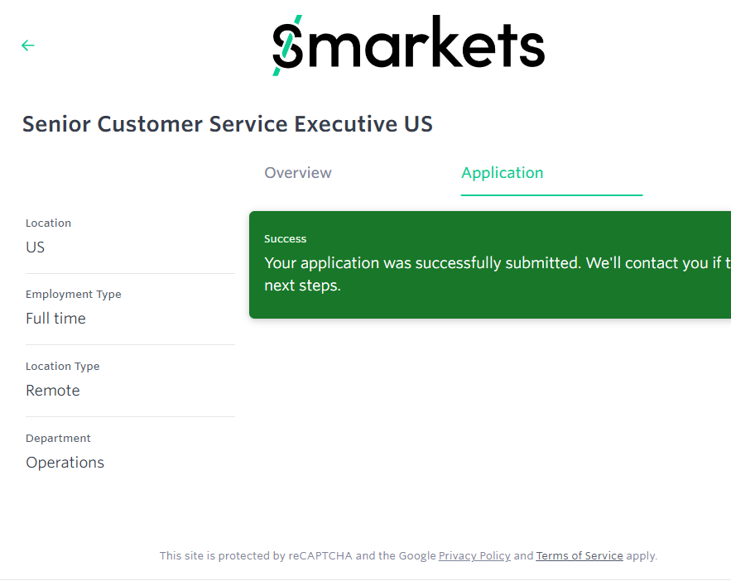The height and width of the screenshot is (581, 731).
Task: Click the reCAPTCHA protection notice text
Action: pyautogui.click(x=298, y=556)
